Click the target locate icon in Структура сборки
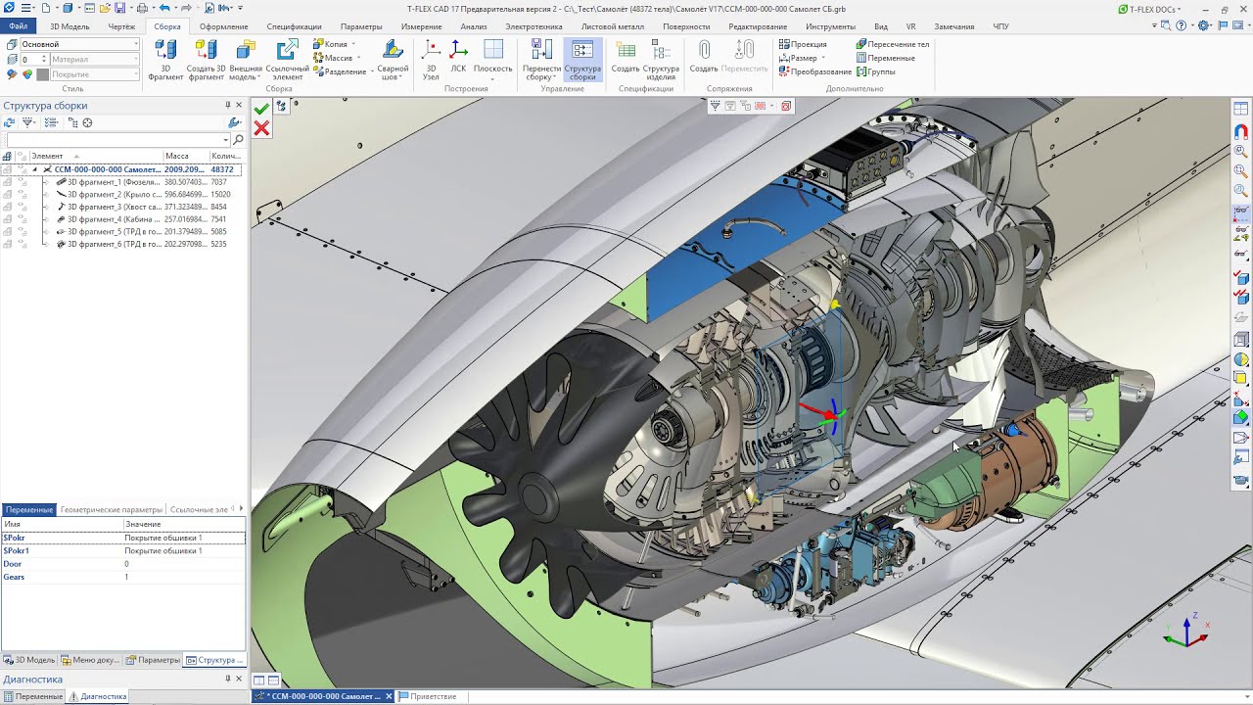 pyautogui.click(x=87, y=122)
